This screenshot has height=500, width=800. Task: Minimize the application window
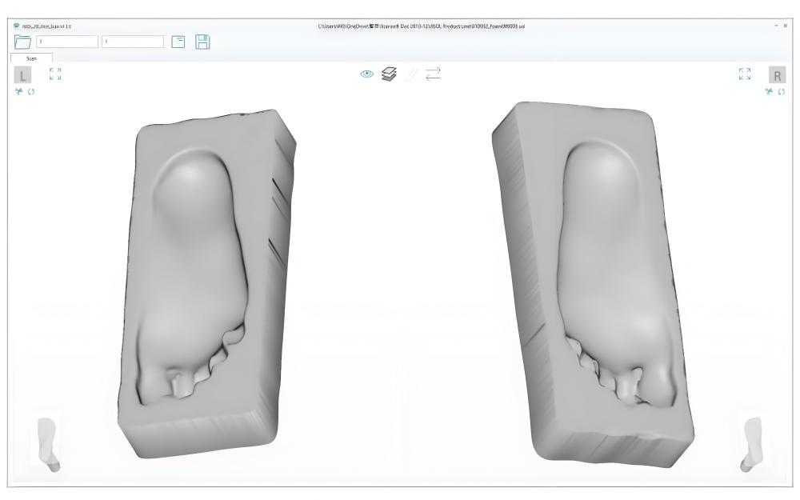777,26
